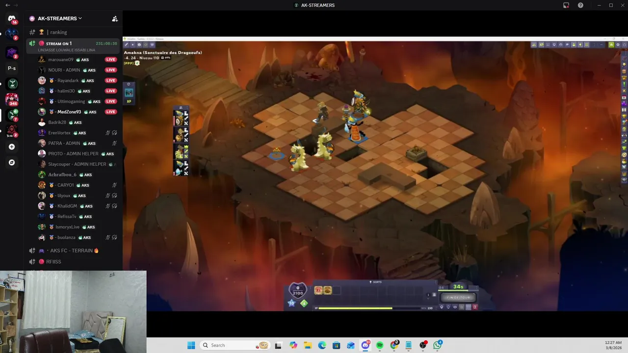Screen dimensions: 628x353
Task: Open the RFIISS voice channel
Action: coord(74,262)
